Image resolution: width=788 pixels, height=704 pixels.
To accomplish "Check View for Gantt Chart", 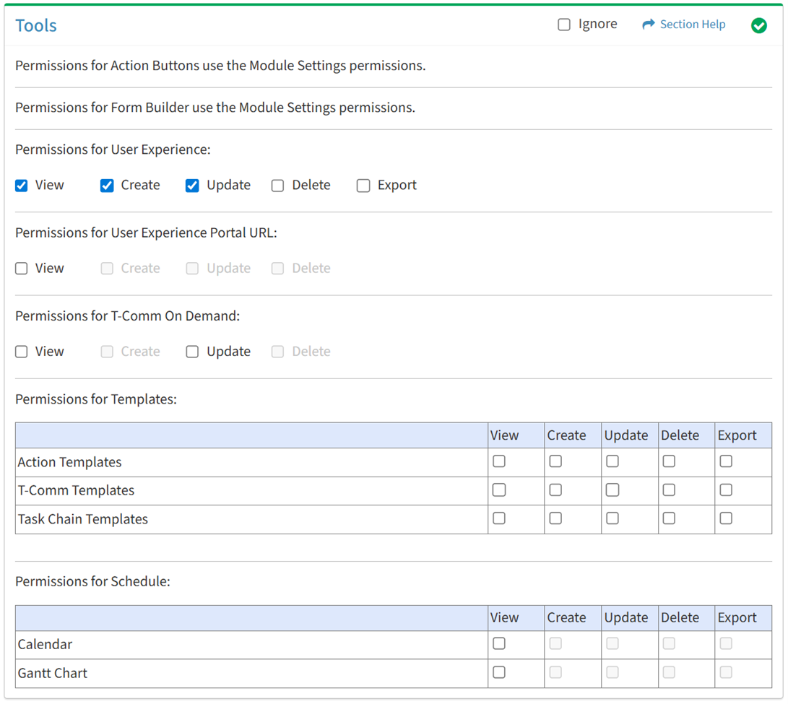I will (499, 672).
